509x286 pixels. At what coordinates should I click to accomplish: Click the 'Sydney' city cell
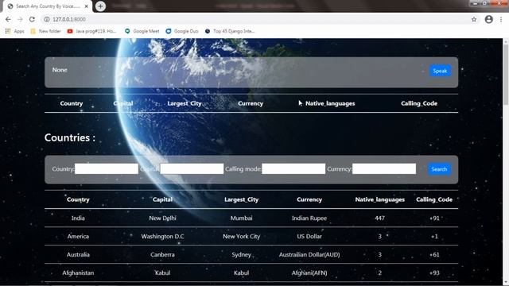point(242,254)
